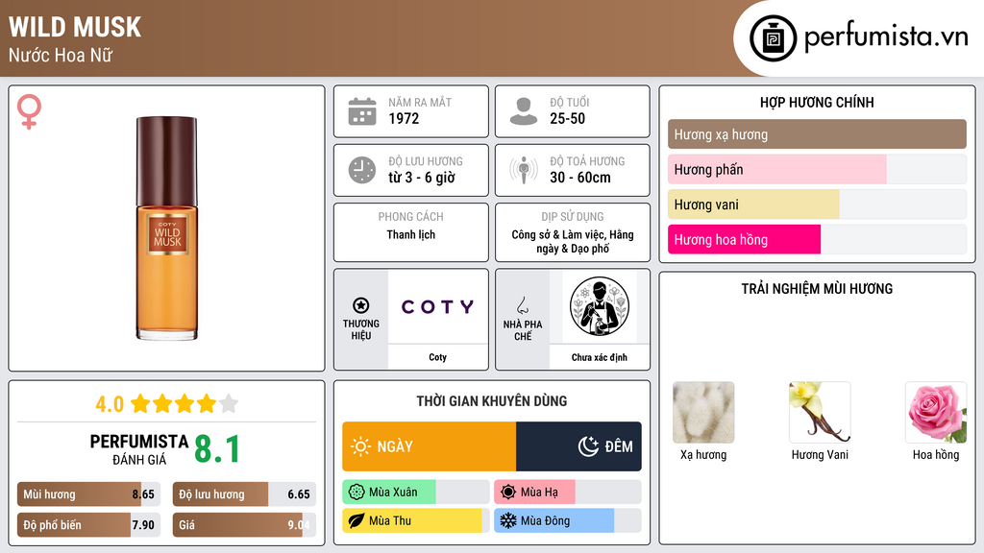Click the Xạ hương musk thumbnail

(703, 413)
